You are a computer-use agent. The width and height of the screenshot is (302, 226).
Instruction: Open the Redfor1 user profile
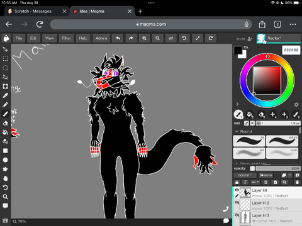point(279,38)
